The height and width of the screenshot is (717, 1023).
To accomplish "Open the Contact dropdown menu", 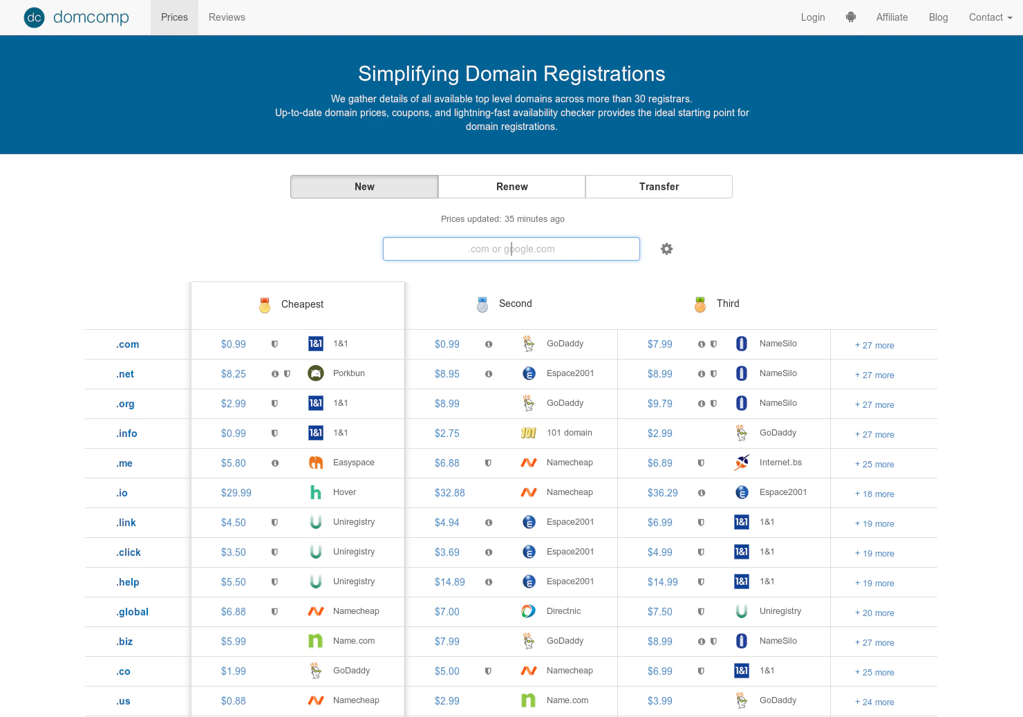I will tap(991, 17).
